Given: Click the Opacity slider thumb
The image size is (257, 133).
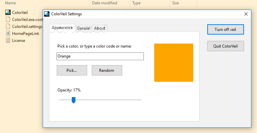Looking at the screenshot, I should click(x=73, y=100).
